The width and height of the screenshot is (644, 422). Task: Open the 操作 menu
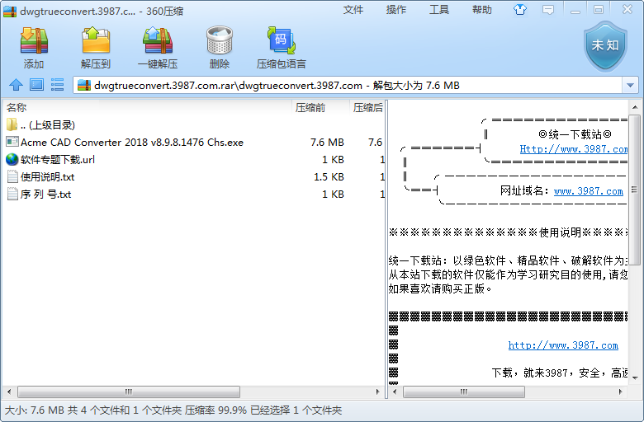click(396, 9)
